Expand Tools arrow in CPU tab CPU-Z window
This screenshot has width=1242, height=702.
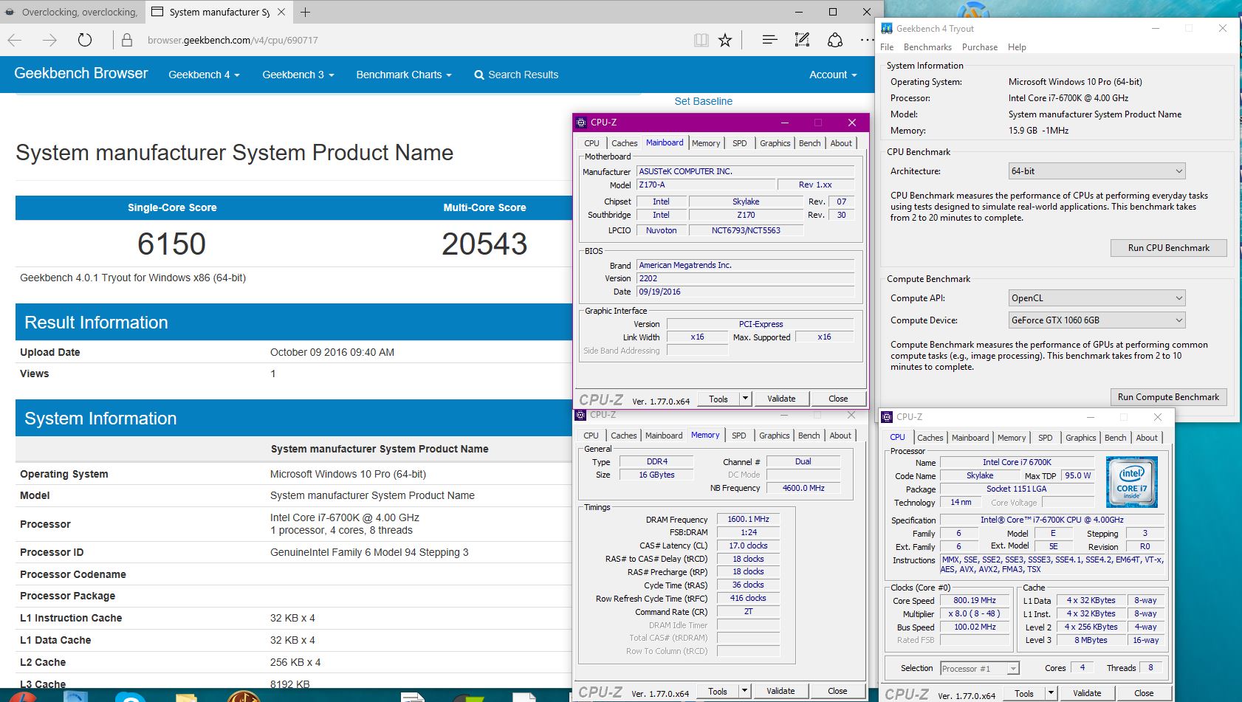tap(1051, 693)
